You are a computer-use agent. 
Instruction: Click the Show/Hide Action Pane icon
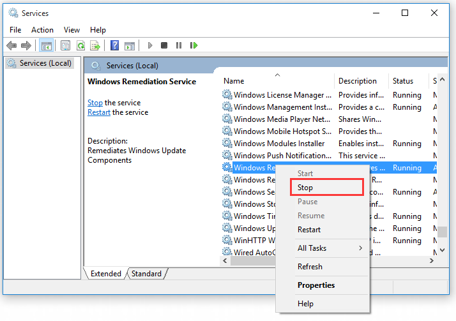[x=130, y=46]
